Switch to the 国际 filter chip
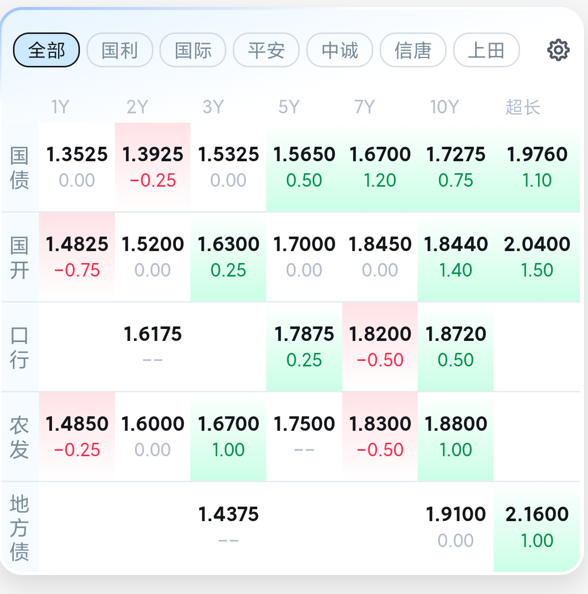Viewport: 588px width, 594px height. point(193,50)
